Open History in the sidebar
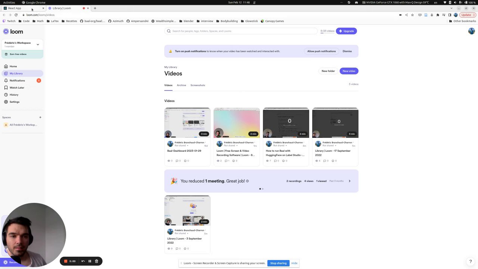 (22, 95)
